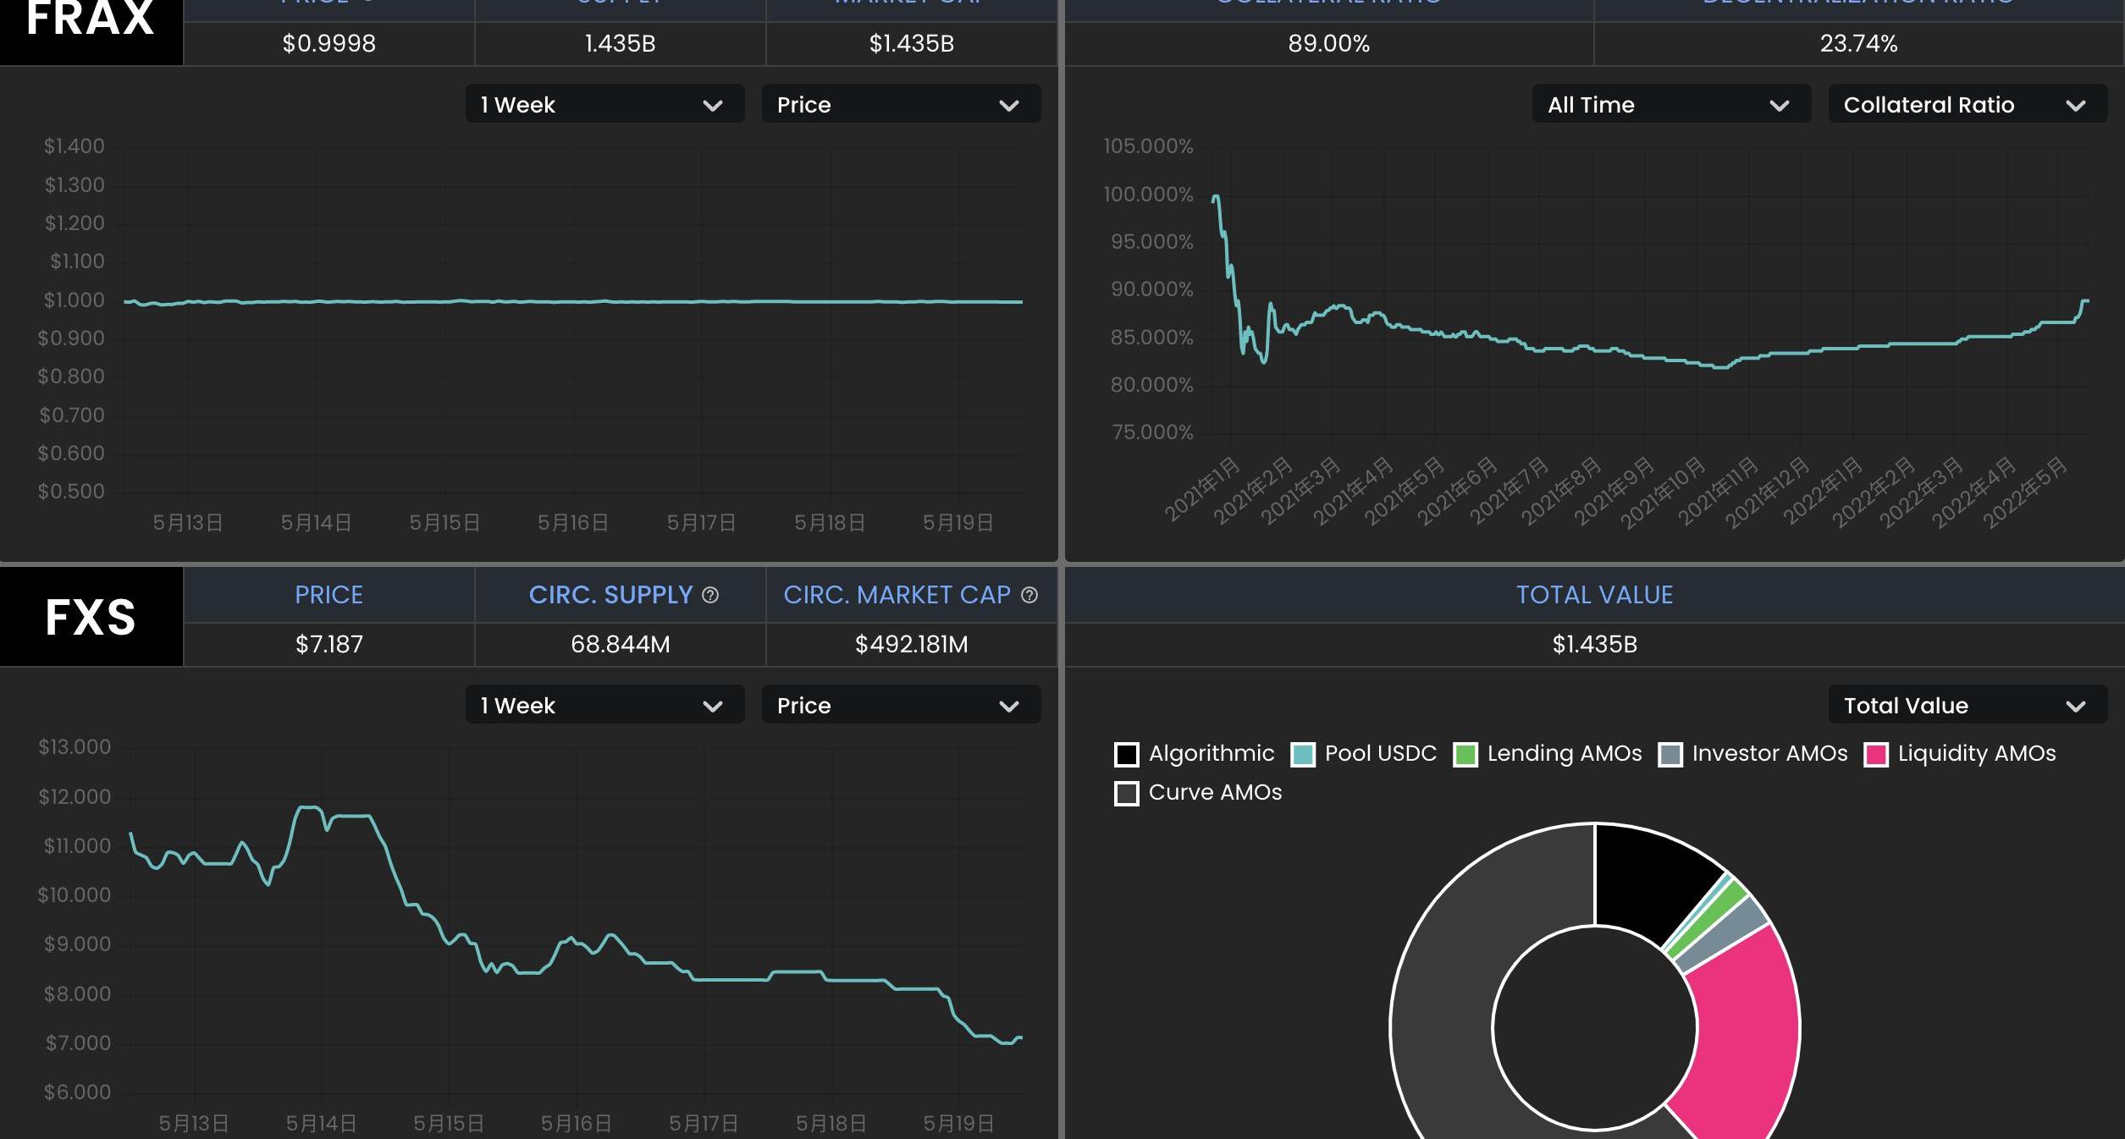
Task: Toggle the Curve AMOs legend box
Action: coord(1126,793)
